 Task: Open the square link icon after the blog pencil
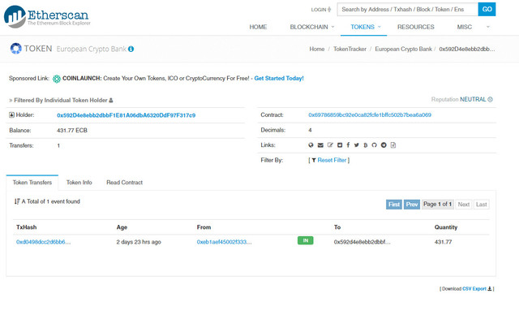pos(340,145)
